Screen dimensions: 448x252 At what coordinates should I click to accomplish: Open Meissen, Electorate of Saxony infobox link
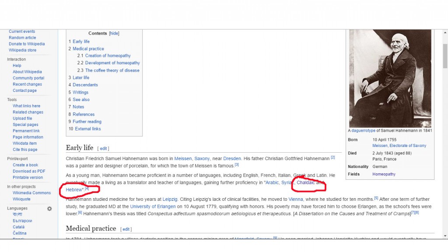coord(399,146)
